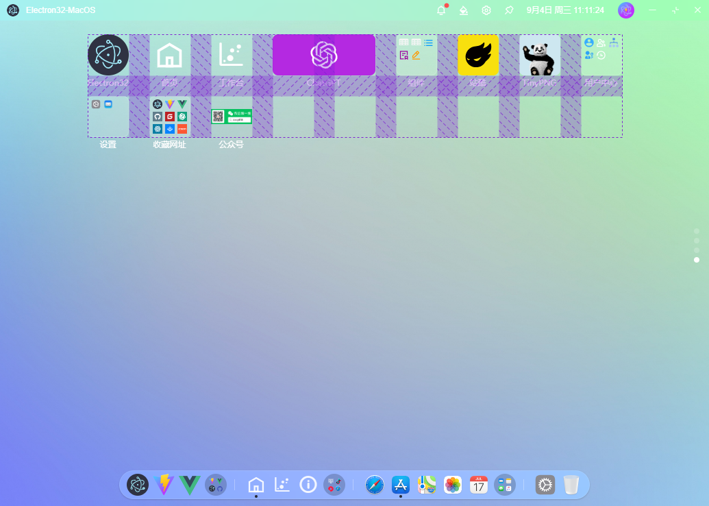The image size is (709, 506).
Task: Expand the 收藏网址 folder
Action: [170, 117]
